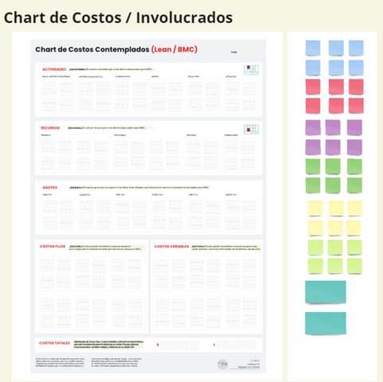Click the COSTOS FIJOS section label

(x=53, y=247)
